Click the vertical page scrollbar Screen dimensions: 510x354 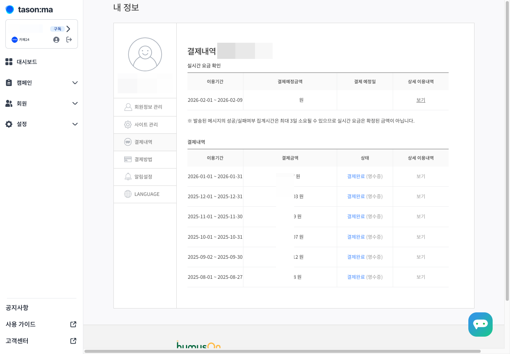[x=507, y=150]
